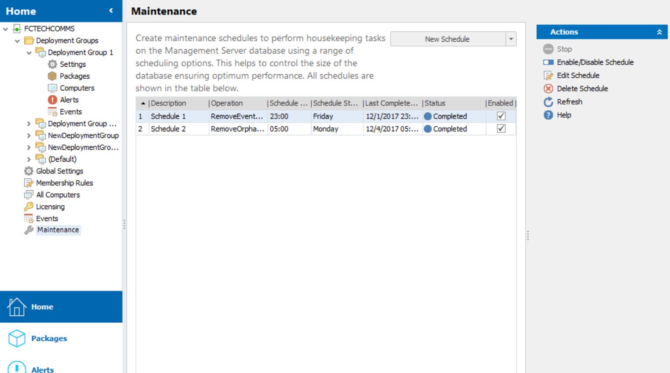The height and width of the screenshot is (373, 670).
Task: Collapse the Actions panel with double chevron
Action: (x=659, y=32)
